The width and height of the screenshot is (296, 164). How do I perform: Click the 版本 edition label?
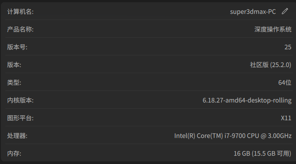14,65
